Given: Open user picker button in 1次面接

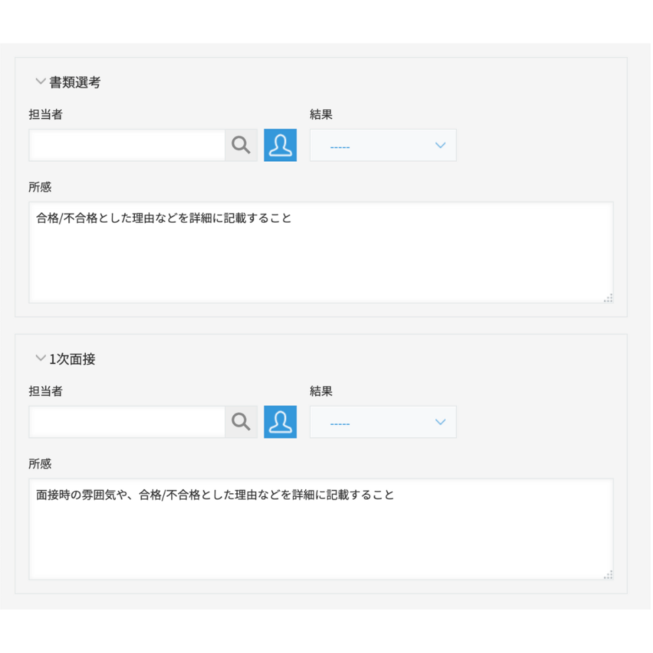Looking at the screenshot, I should pos(280,422).
